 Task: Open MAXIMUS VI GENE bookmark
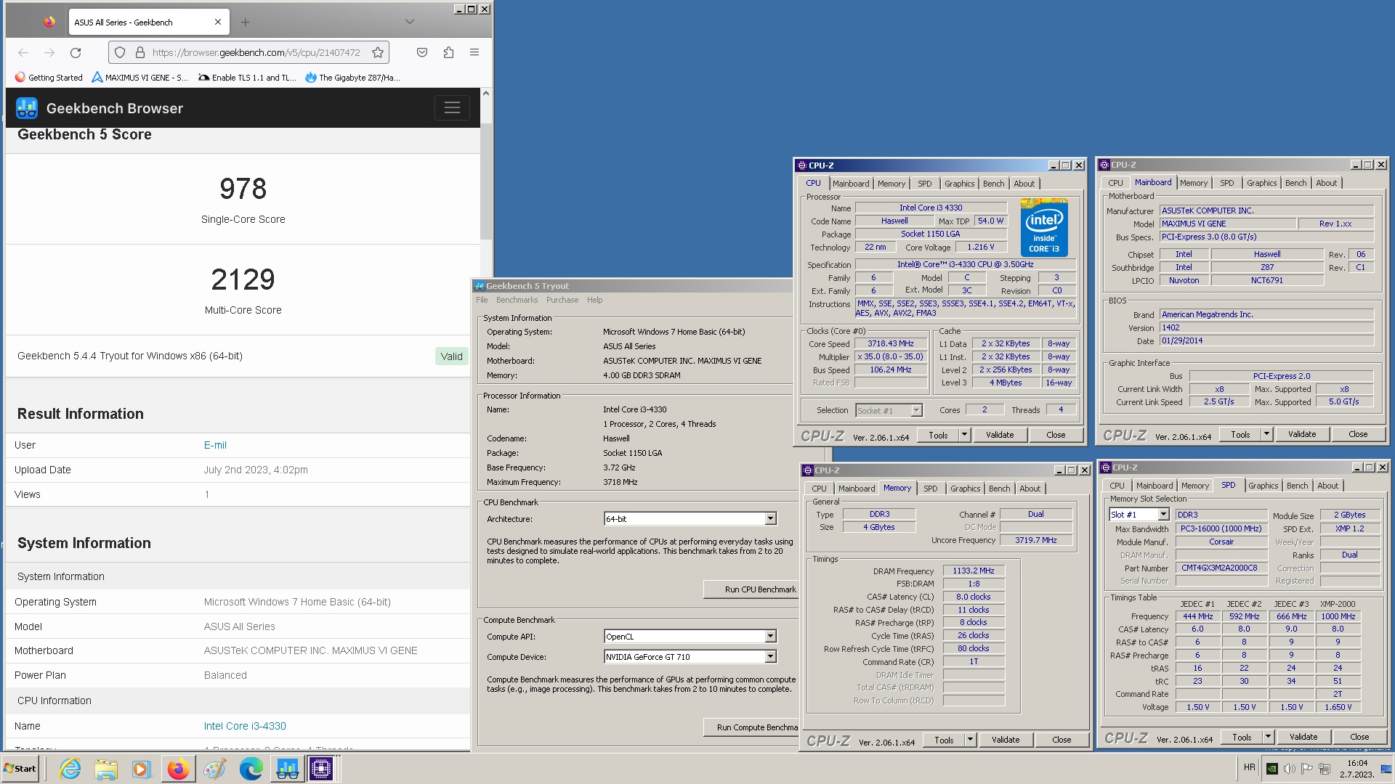point(139,78)
